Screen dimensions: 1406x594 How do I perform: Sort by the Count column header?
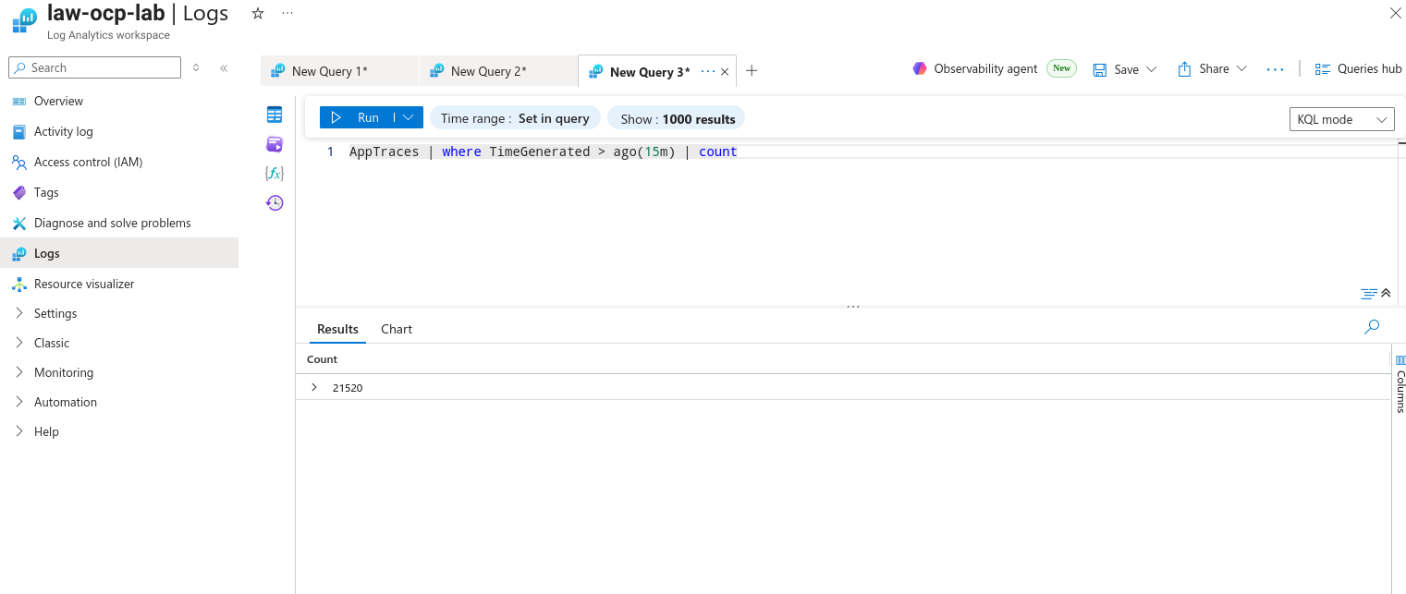(x=323, y=359)
